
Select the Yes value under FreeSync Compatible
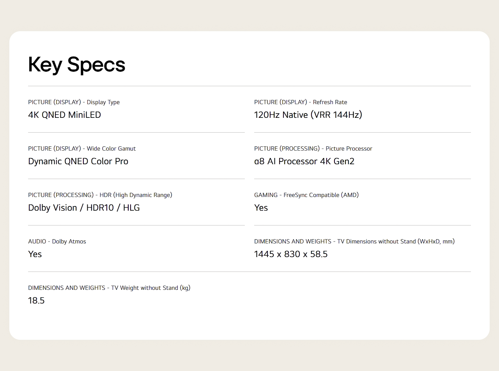(x=261, y=208)
